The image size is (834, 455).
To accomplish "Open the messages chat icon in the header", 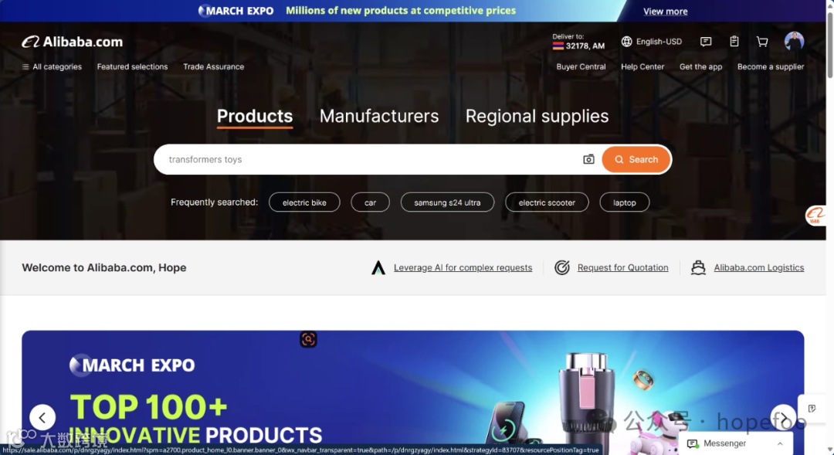I will [706, 42].
